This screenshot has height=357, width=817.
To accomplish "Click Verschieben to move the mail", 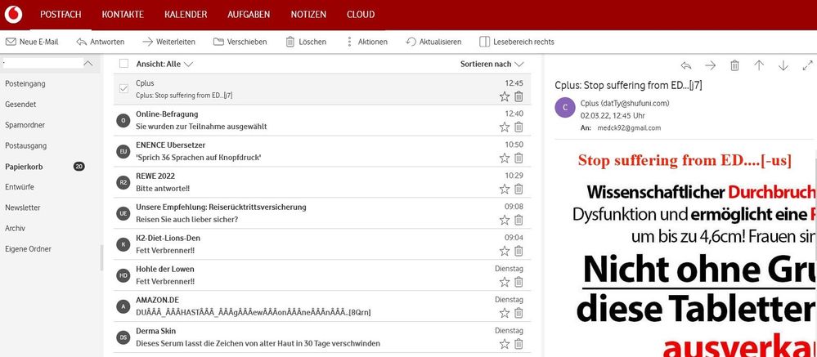I will 240,42.
